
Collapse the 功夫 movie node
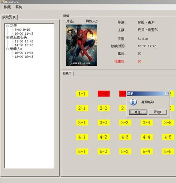point(7,26)
